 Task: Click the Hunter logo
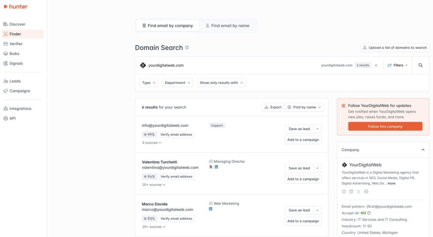coord(16,7)
